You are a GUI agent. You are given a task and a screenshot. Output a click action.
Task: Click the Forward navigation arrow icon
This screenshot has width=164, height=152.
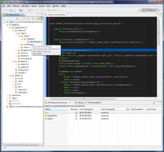click(x=59, y=10)
